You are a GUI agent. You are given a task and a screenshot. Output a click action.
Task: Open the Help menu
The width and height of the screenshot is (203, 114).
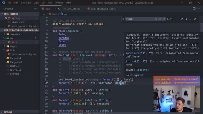69,3
